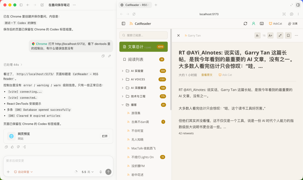This screenshot has width=303, height=180.
Task: Click the 打开 button for 网页预览
Action: point(105,136)
